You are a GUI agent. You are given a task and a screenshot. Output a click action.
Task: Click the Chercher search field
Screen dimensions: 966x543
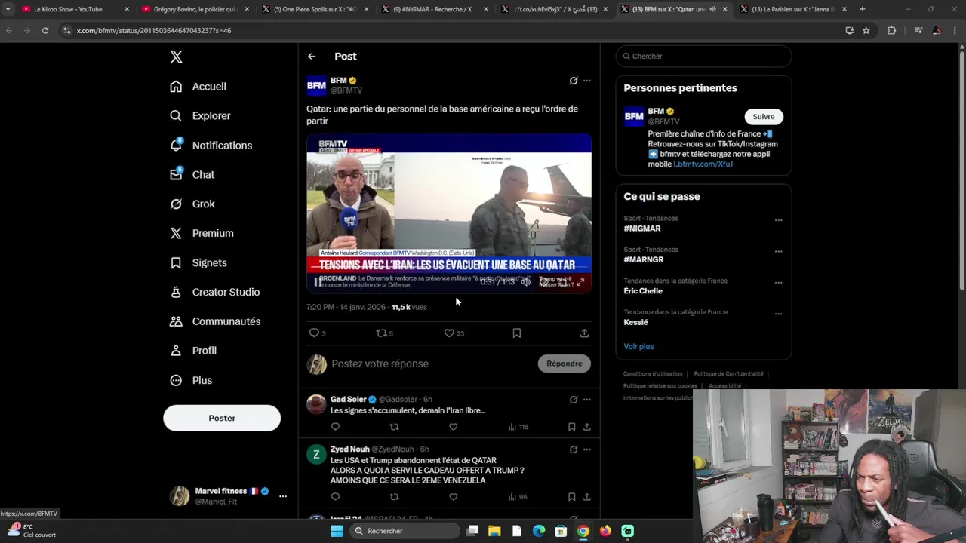point(703,57)
